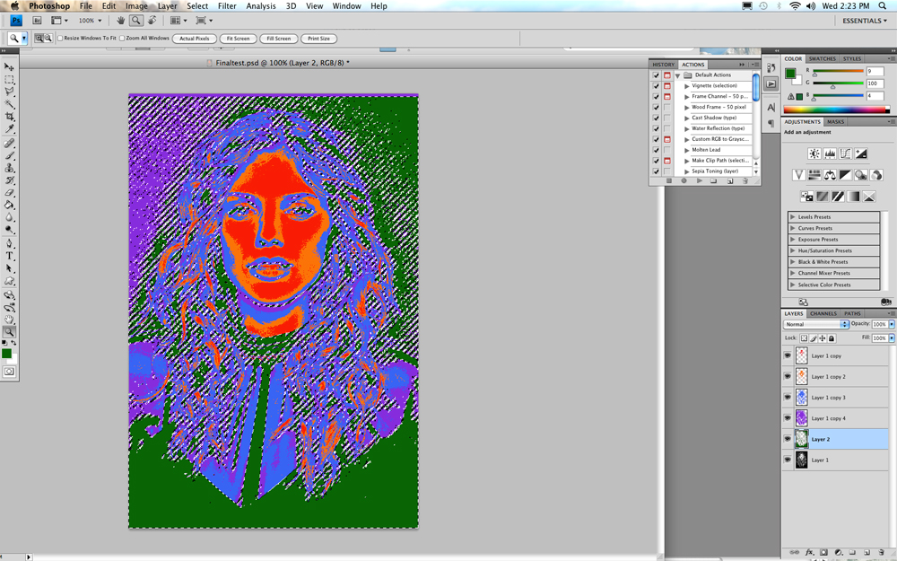Add a Vibrance adjustment
Screen dimensions: 897x561
(798, 175)
